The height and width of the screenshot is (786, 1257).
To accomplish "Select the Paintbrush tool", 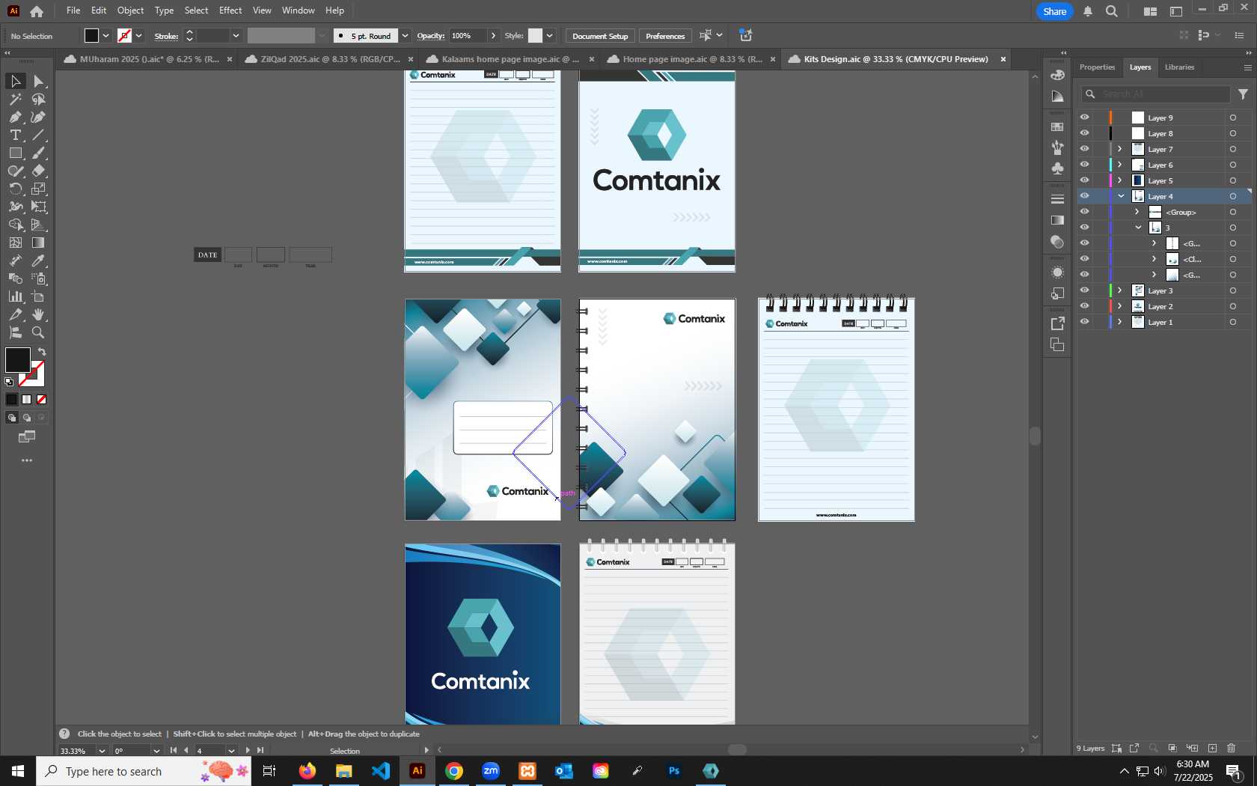I will (39, 153).
